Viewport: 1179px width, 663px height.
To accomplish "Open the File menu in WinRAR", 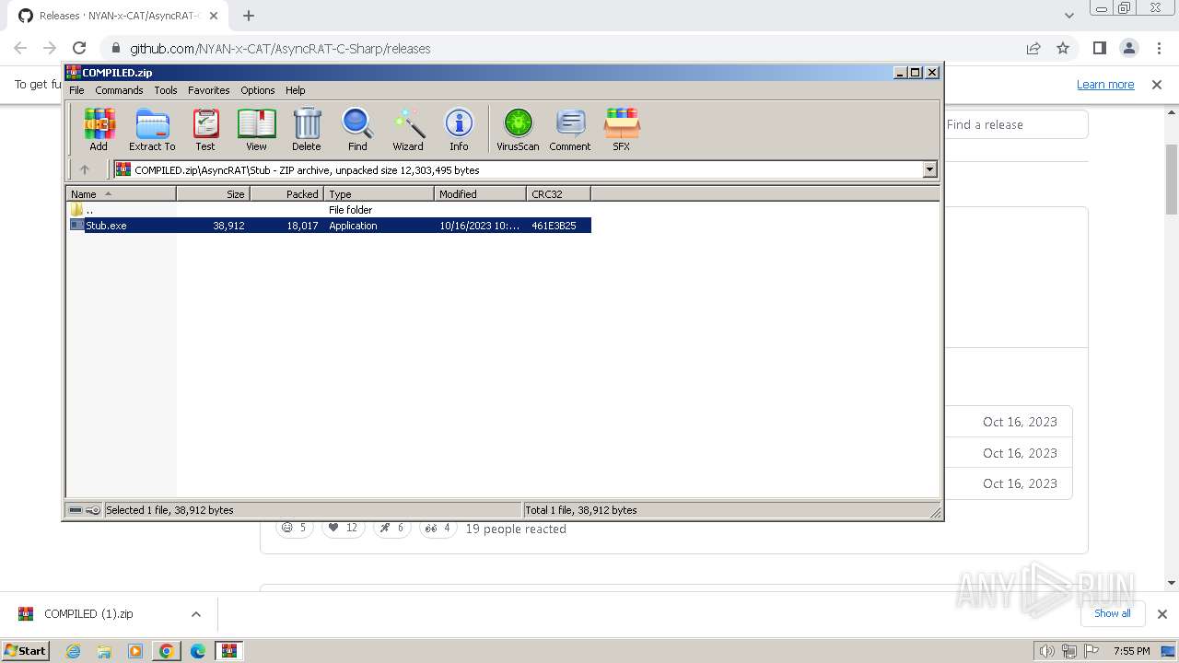I will (x=76, y=90).
